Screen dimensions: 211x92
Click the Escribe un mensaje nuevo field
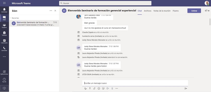[135, 83]
